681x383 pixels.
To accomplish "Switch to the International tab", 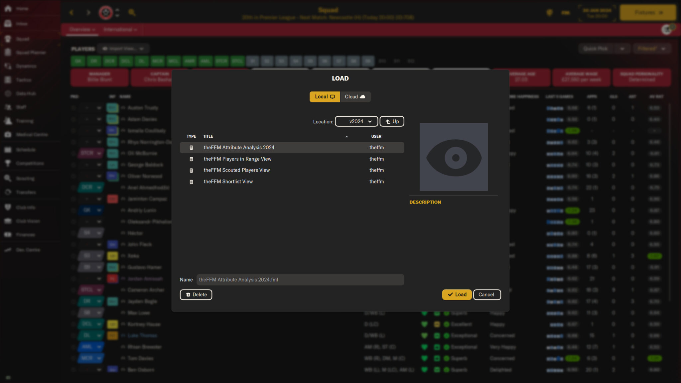I will (x=120, y=30).
